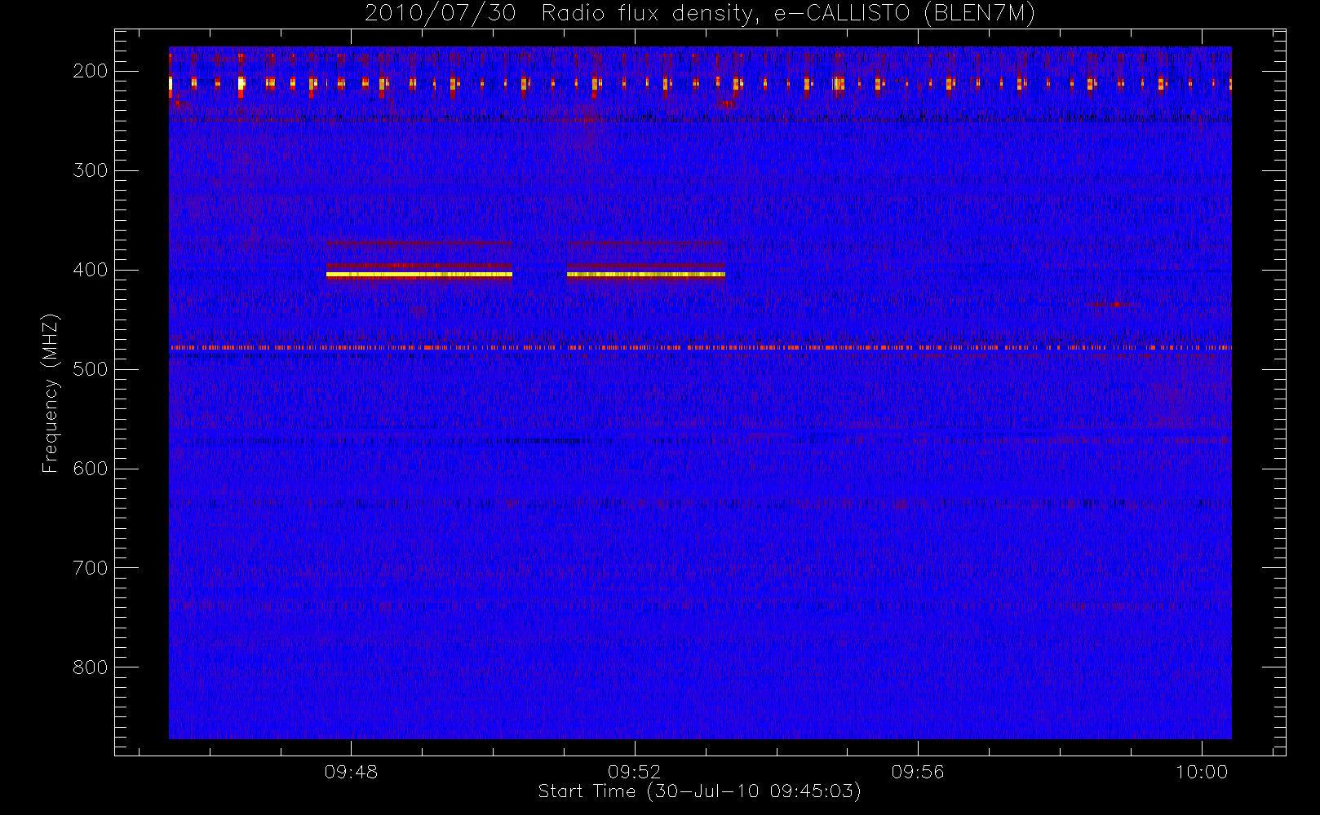Click the '09:48' time axis label
The height and width of the screenshot is (815, 1320).
(x=351, y=772)
